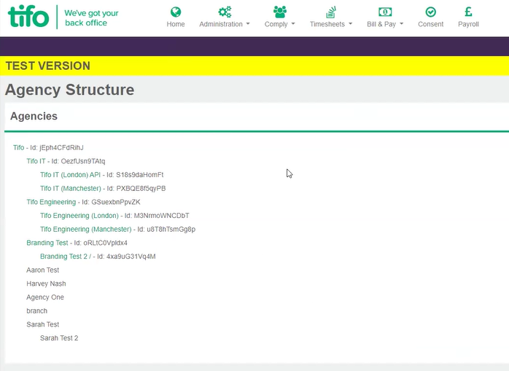The width and height of the screenshot is (509, 371).
Task: Open the Bill & Pay menu label
Action: click(381, 24)
